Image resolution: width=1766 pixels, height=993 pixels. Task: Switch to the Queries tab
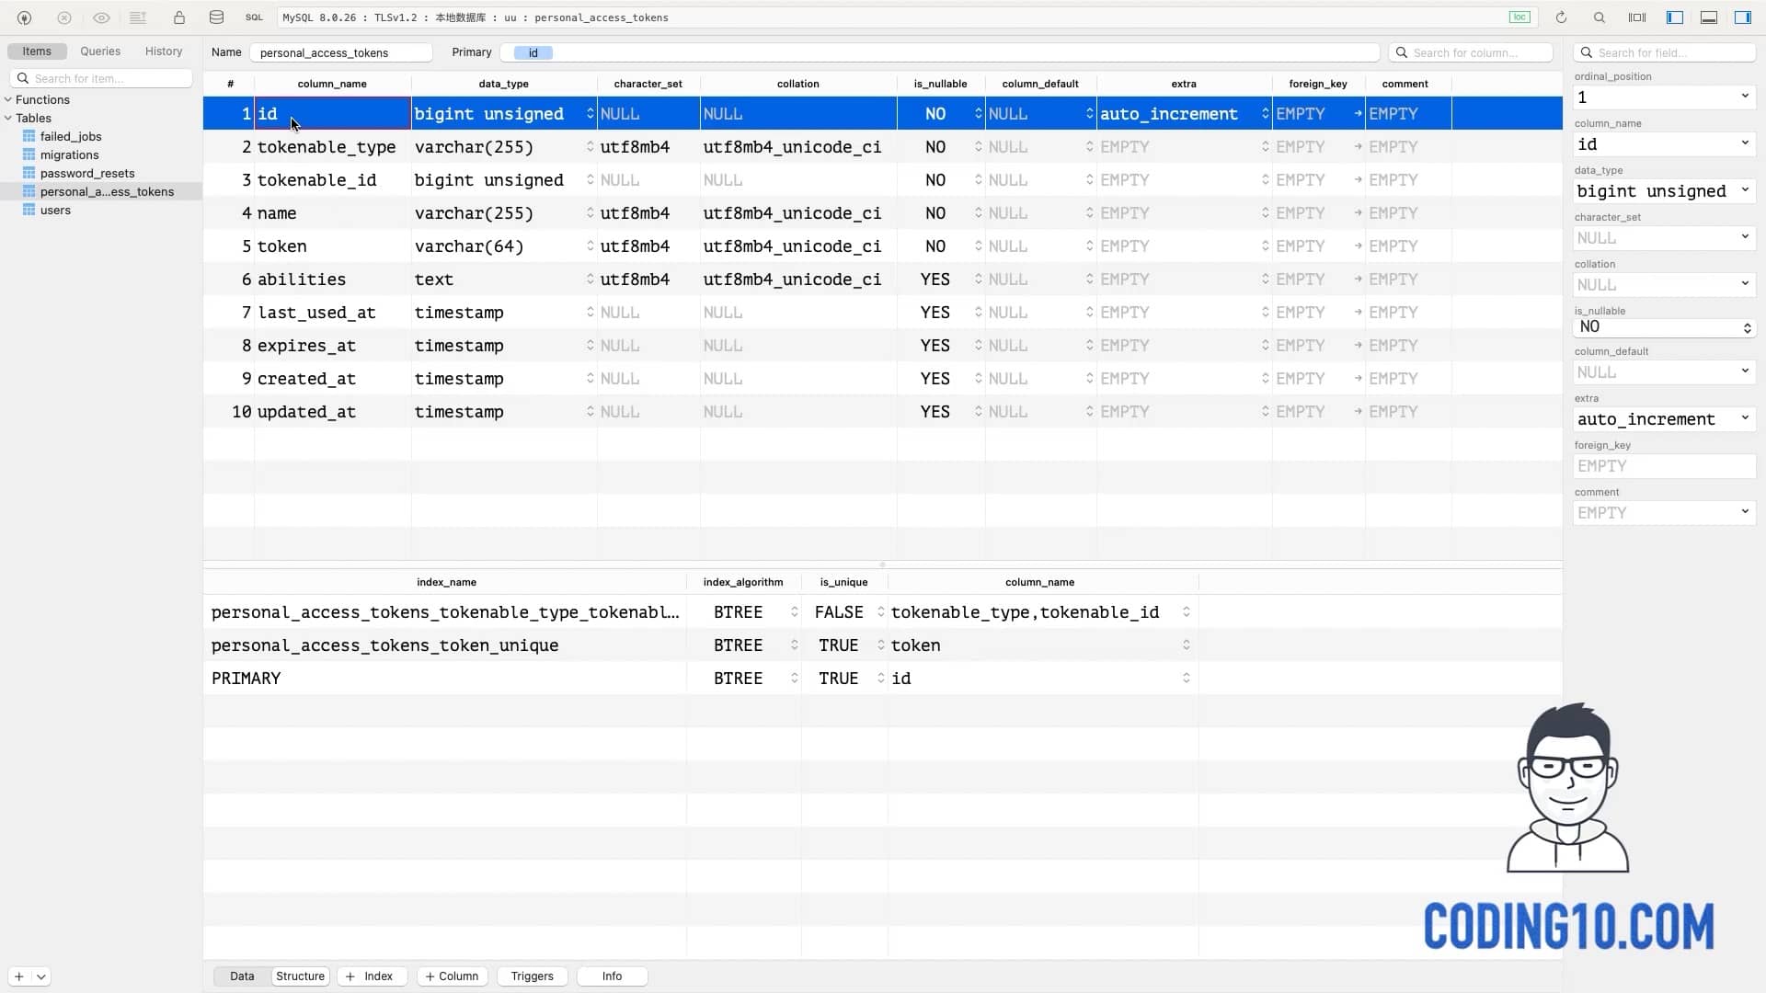[x=100, y=51]
